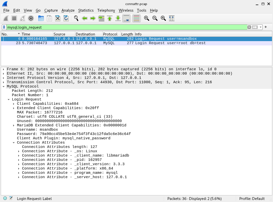Save this capture file icon

tap(49, 18)
